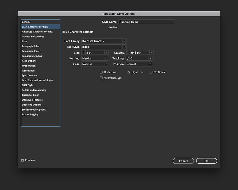Switch to Indents and Spacing section
238x190 pixels.
(x=33, y=36)
